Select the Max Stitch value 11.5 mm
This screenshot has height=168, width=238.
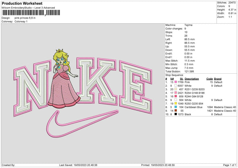[x=190, y=61]
